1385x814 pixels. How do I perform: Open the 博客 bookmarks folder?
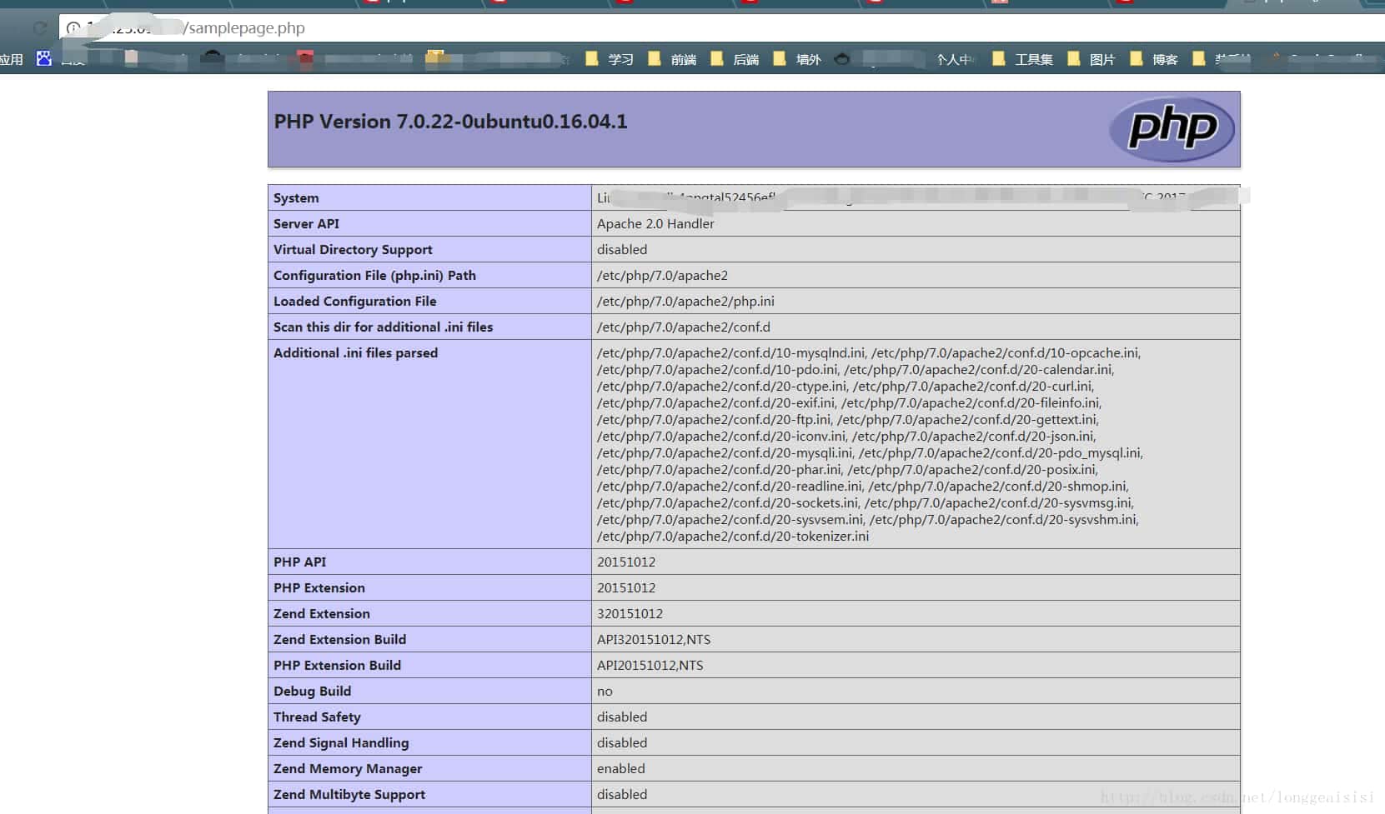(x=1154, y=59)
